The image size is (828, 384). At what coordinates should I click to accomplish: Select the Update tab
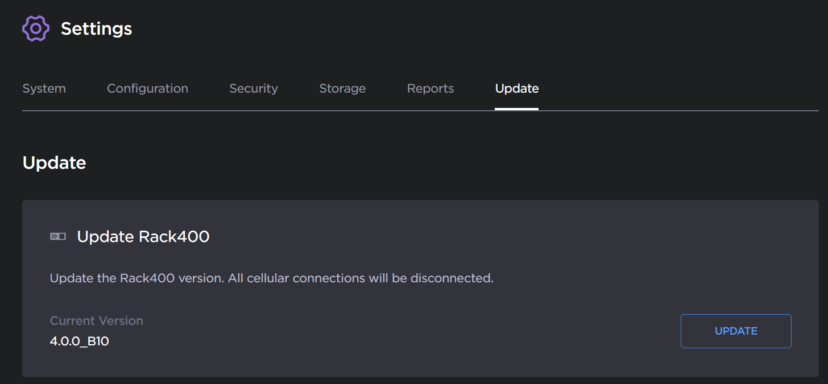tap(516, 89)
